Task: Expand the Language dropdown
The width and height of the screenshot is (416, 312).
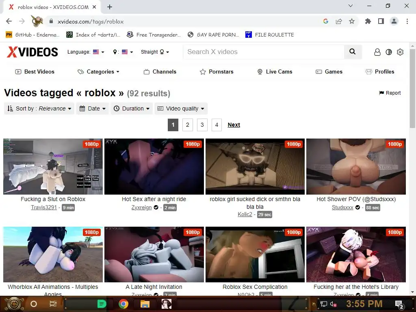Action: 86,52
